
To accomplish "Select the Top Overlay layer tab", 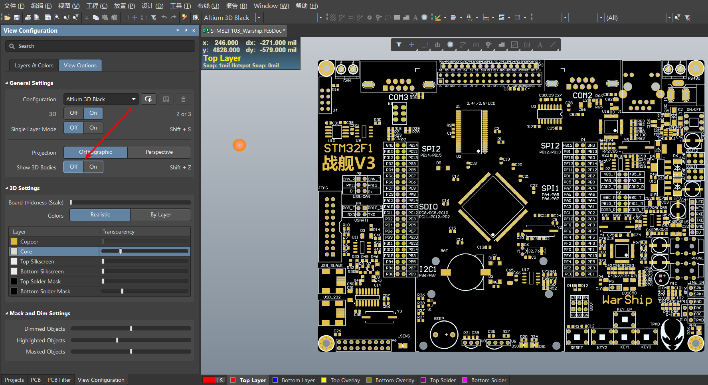I will click(341, 380).
